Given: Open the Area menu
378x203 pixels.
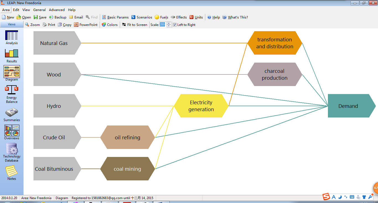Looking at the screenshot, I should [x=6, y=10].
